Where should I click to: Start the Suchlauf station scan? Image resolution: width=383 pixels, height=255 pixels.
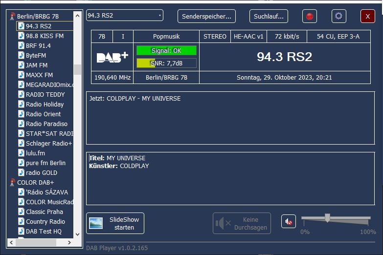(x=269, y=16)
